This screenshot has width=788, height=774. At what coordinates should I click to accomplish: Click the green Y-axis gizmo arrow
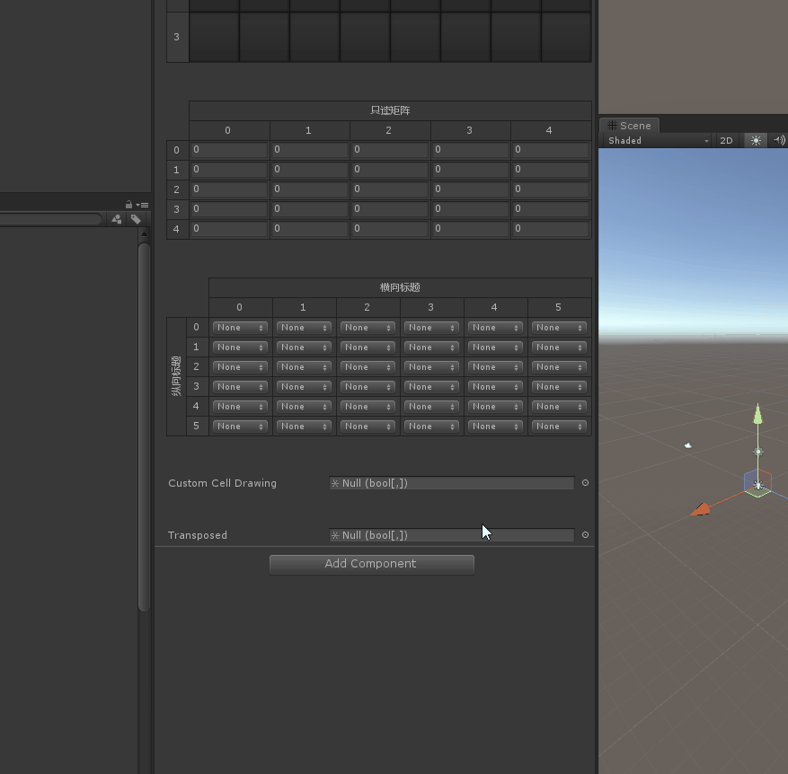757,414
